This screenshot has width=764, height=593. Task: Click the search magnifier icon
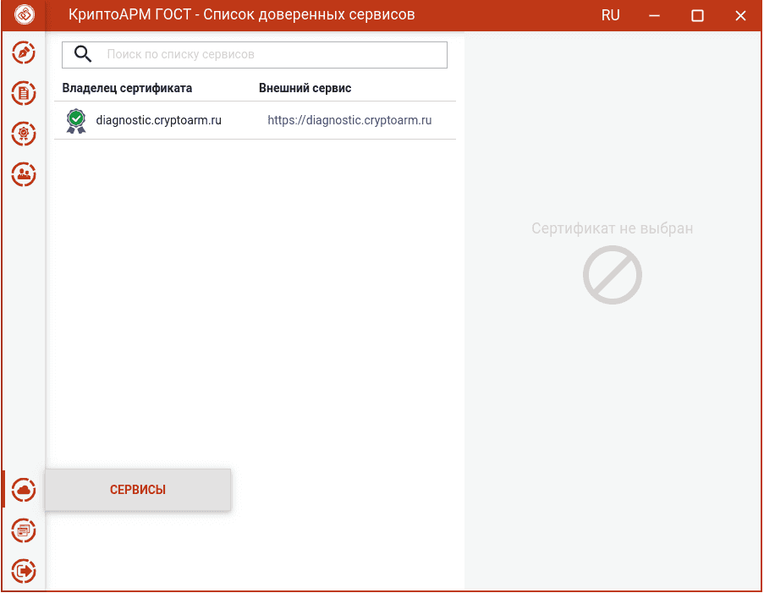(83, 54)
